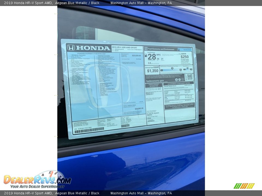Click the top title '2019 Honda HR-V Sport AWD'
262x196 pixels.
pos(26,3)
